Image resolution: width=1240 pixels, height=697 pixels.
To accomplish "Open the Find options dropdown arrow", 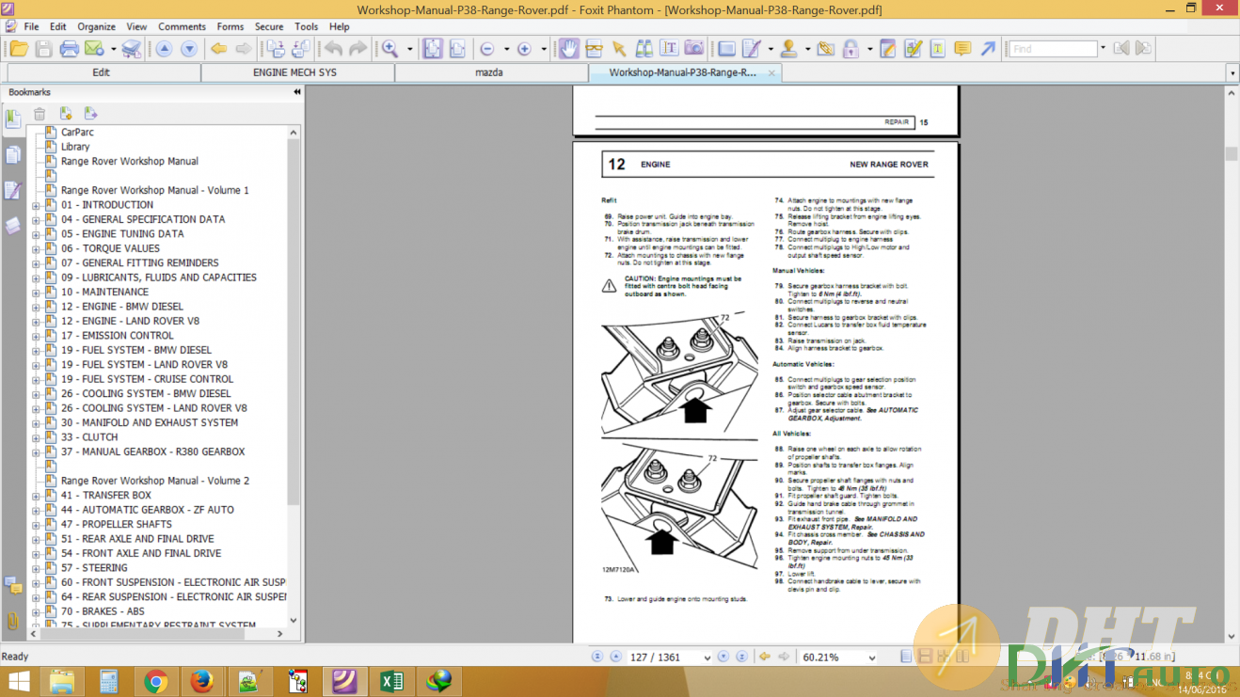I will coord(1104,49).
